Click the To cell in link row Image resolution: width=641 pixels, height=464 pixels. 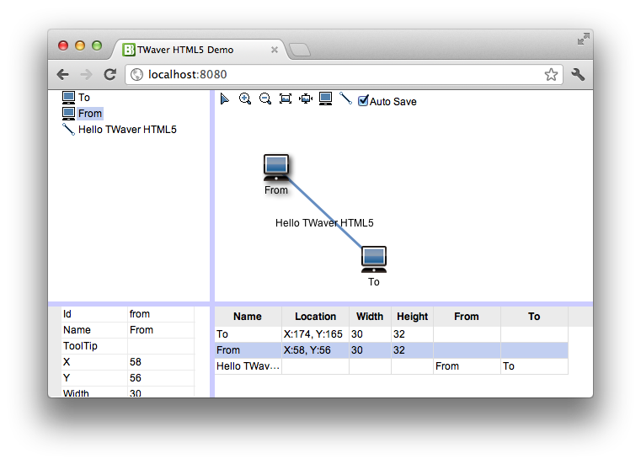click(534, 366)
